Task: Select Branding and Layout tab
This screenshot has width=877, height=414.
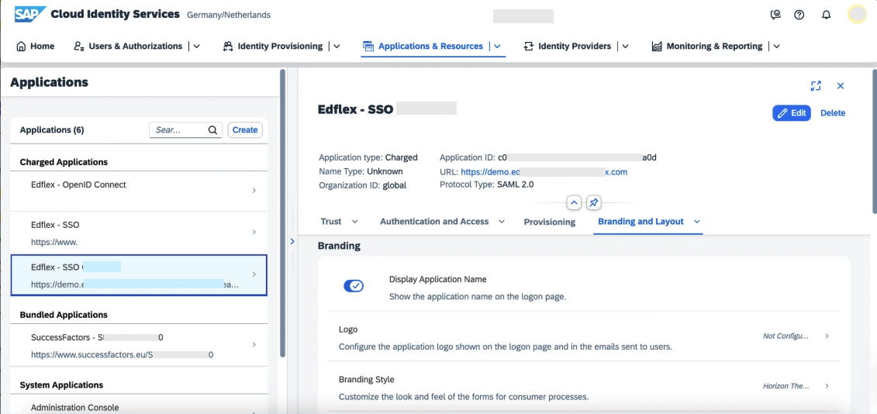Action: [641, 222]
